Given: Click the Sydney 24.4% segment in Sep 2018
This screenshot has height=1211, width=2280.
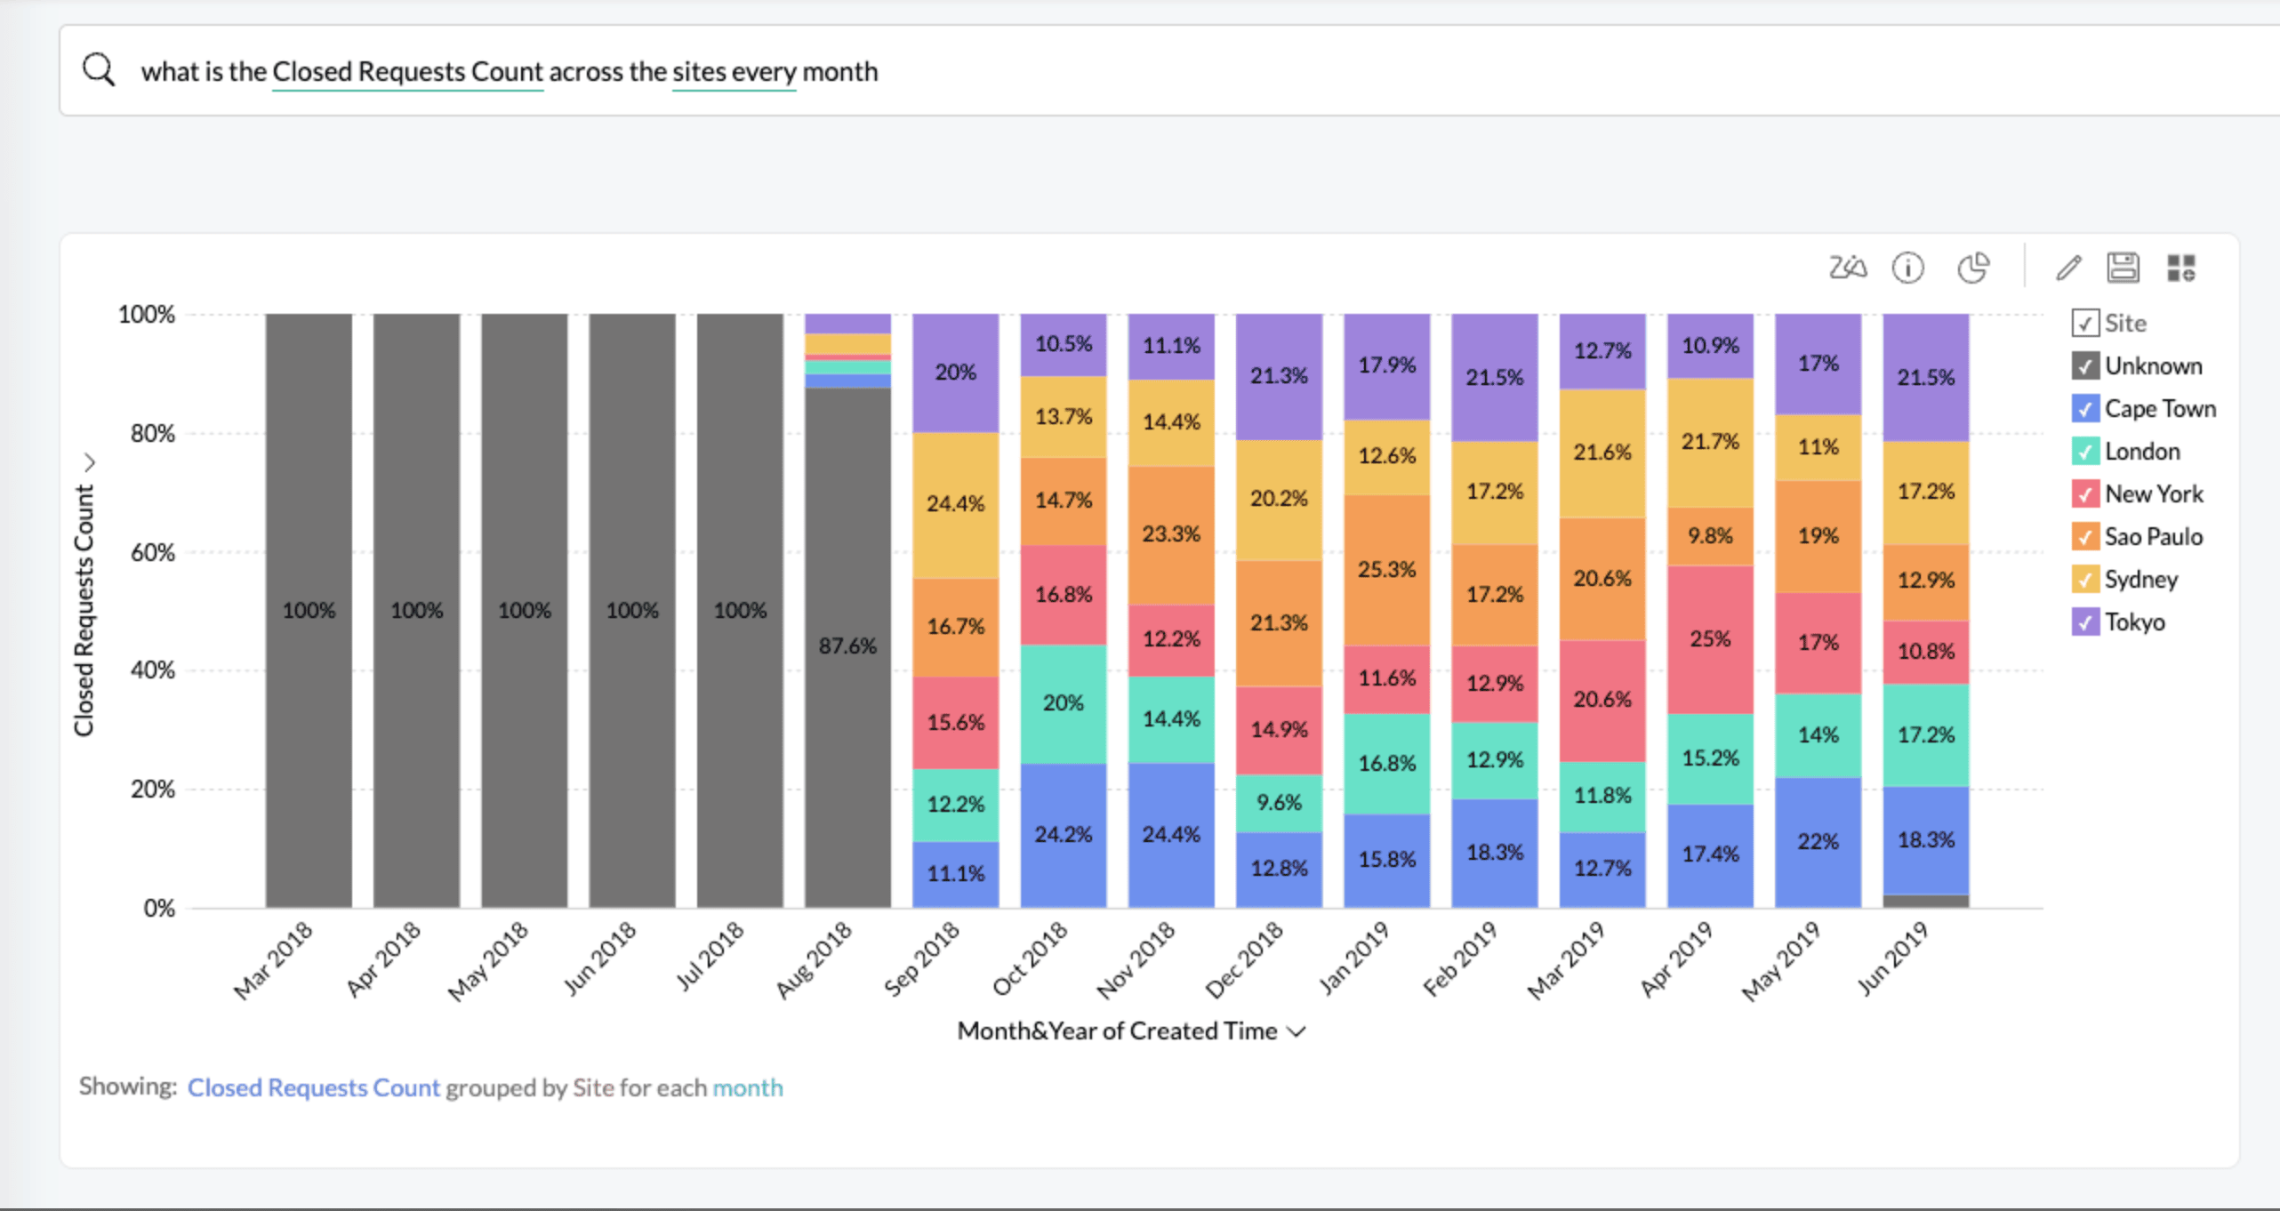Looking at the screenshot, I should 955,505.
